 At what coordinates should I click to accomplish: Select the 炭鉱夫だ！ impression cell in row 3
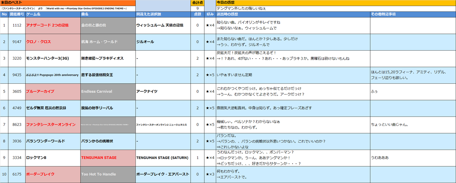293,59
